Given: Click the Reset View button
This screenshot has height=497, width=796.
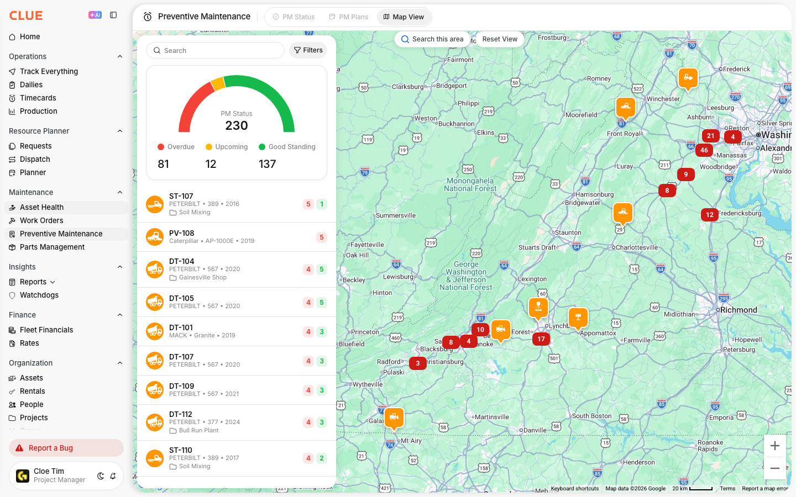Looking at the screenshot, I should [500, 39].
